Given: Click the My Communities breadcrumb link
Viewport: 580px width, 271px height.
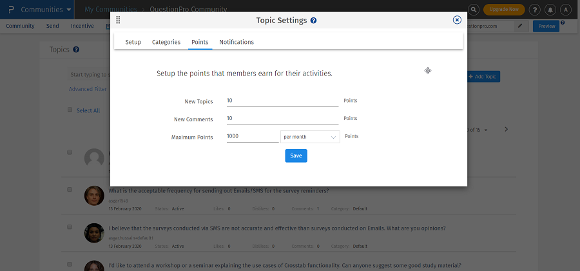Looking at the screenshot, I should tap(111, 9).
